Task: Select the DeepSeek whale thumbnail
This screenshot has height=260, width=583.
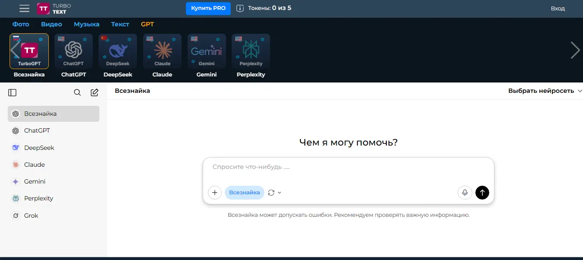Action: [x=118, y=51]
